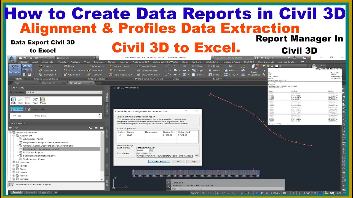Expand the Corridor reports node

pyautogui.click(x=14, y=163)
